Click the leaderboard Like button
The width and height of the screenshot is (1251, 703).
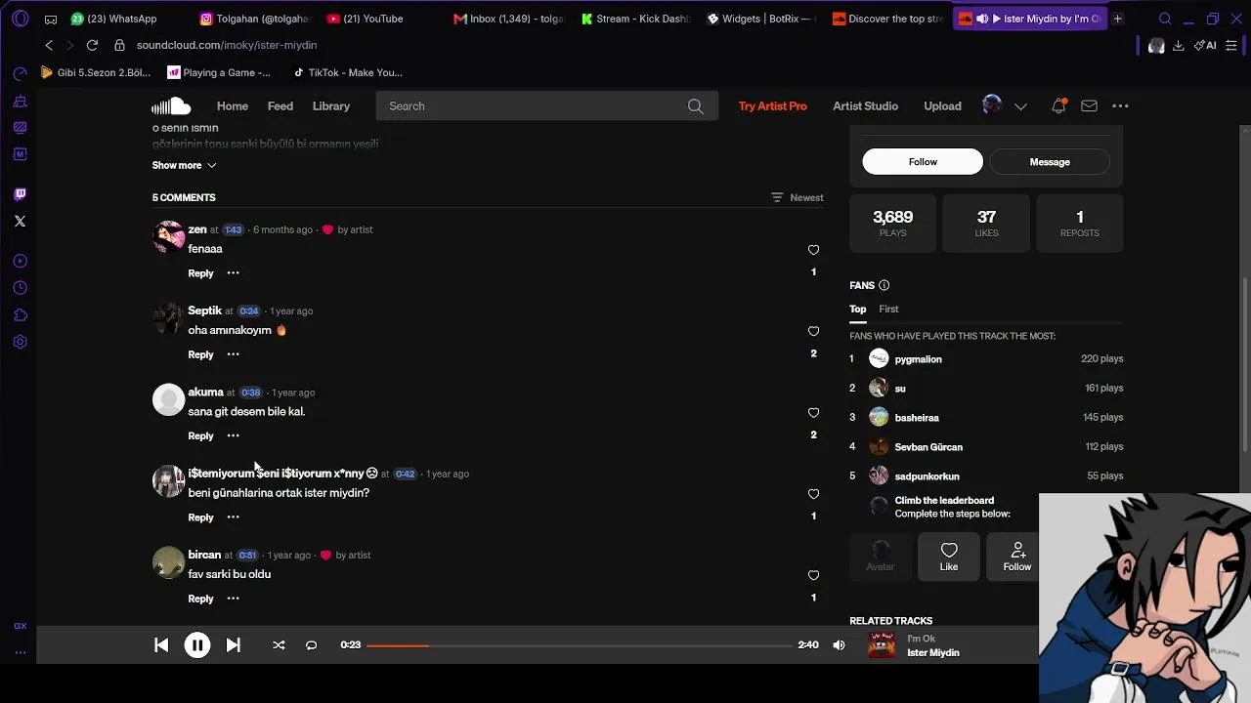pos(949,557)
